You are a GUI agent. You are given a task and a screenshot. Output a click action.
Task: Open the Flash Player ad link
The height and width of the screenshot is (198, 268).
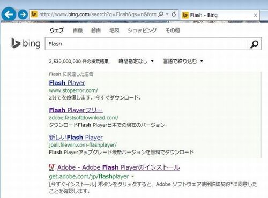67,83
